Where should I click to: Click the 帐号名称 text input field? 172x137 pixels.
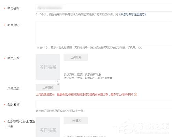point(104,8)
